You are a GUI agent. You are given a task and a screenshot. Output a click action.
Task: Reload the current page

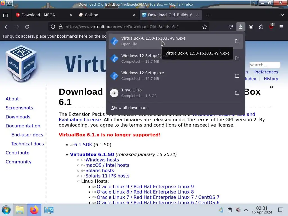pos(27,27)
